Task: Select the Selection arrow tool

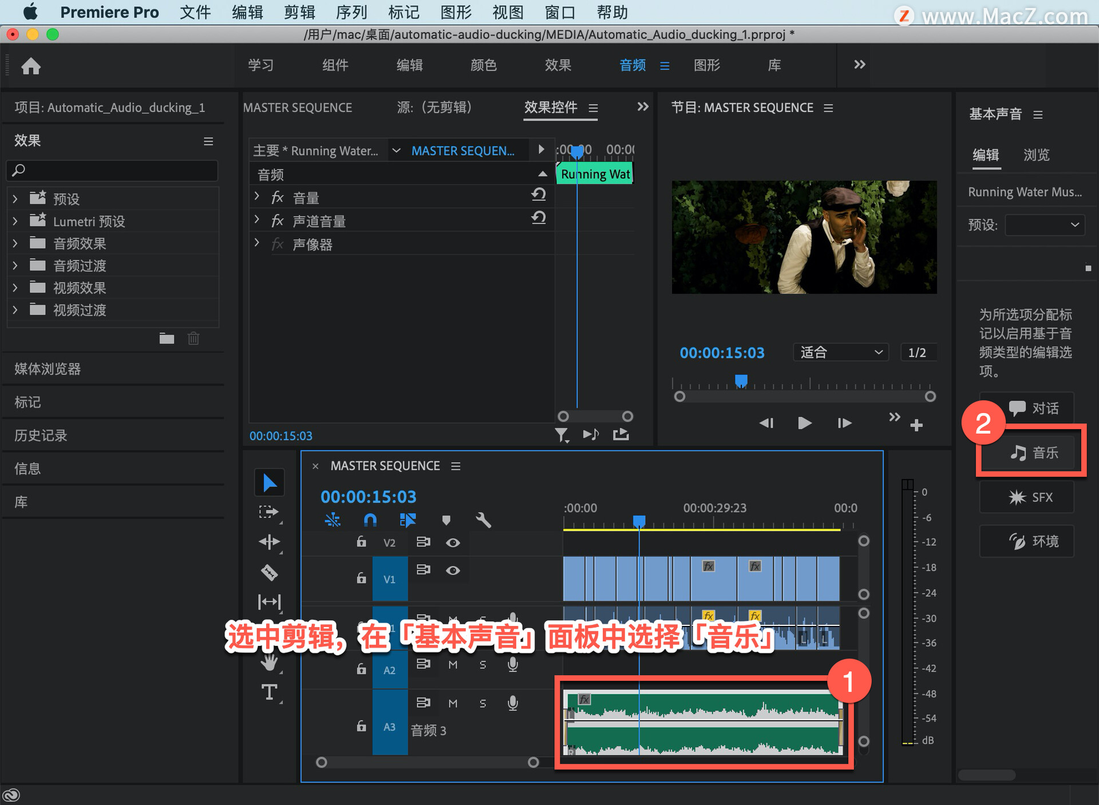Action: coord(269,483)
